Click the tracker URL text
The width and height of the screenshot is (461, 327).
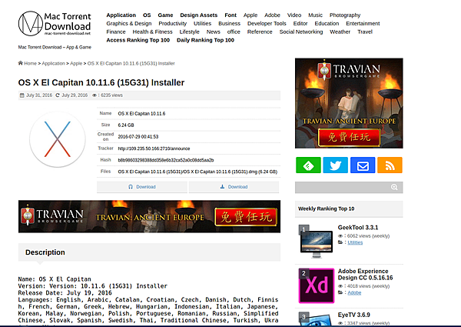click(x=154, y=148)
